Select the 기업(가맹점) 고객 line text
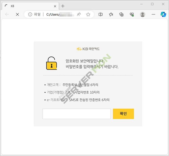The image size is (169, 156). coord(73,92)
